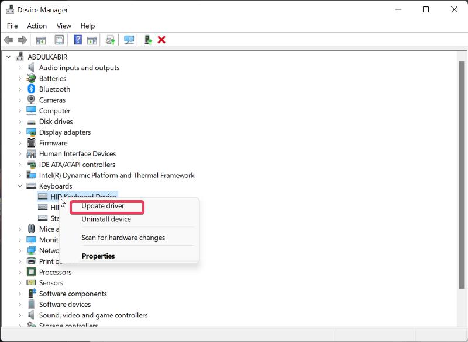
Task: Open the Action menu
Action: coord(37,26)
